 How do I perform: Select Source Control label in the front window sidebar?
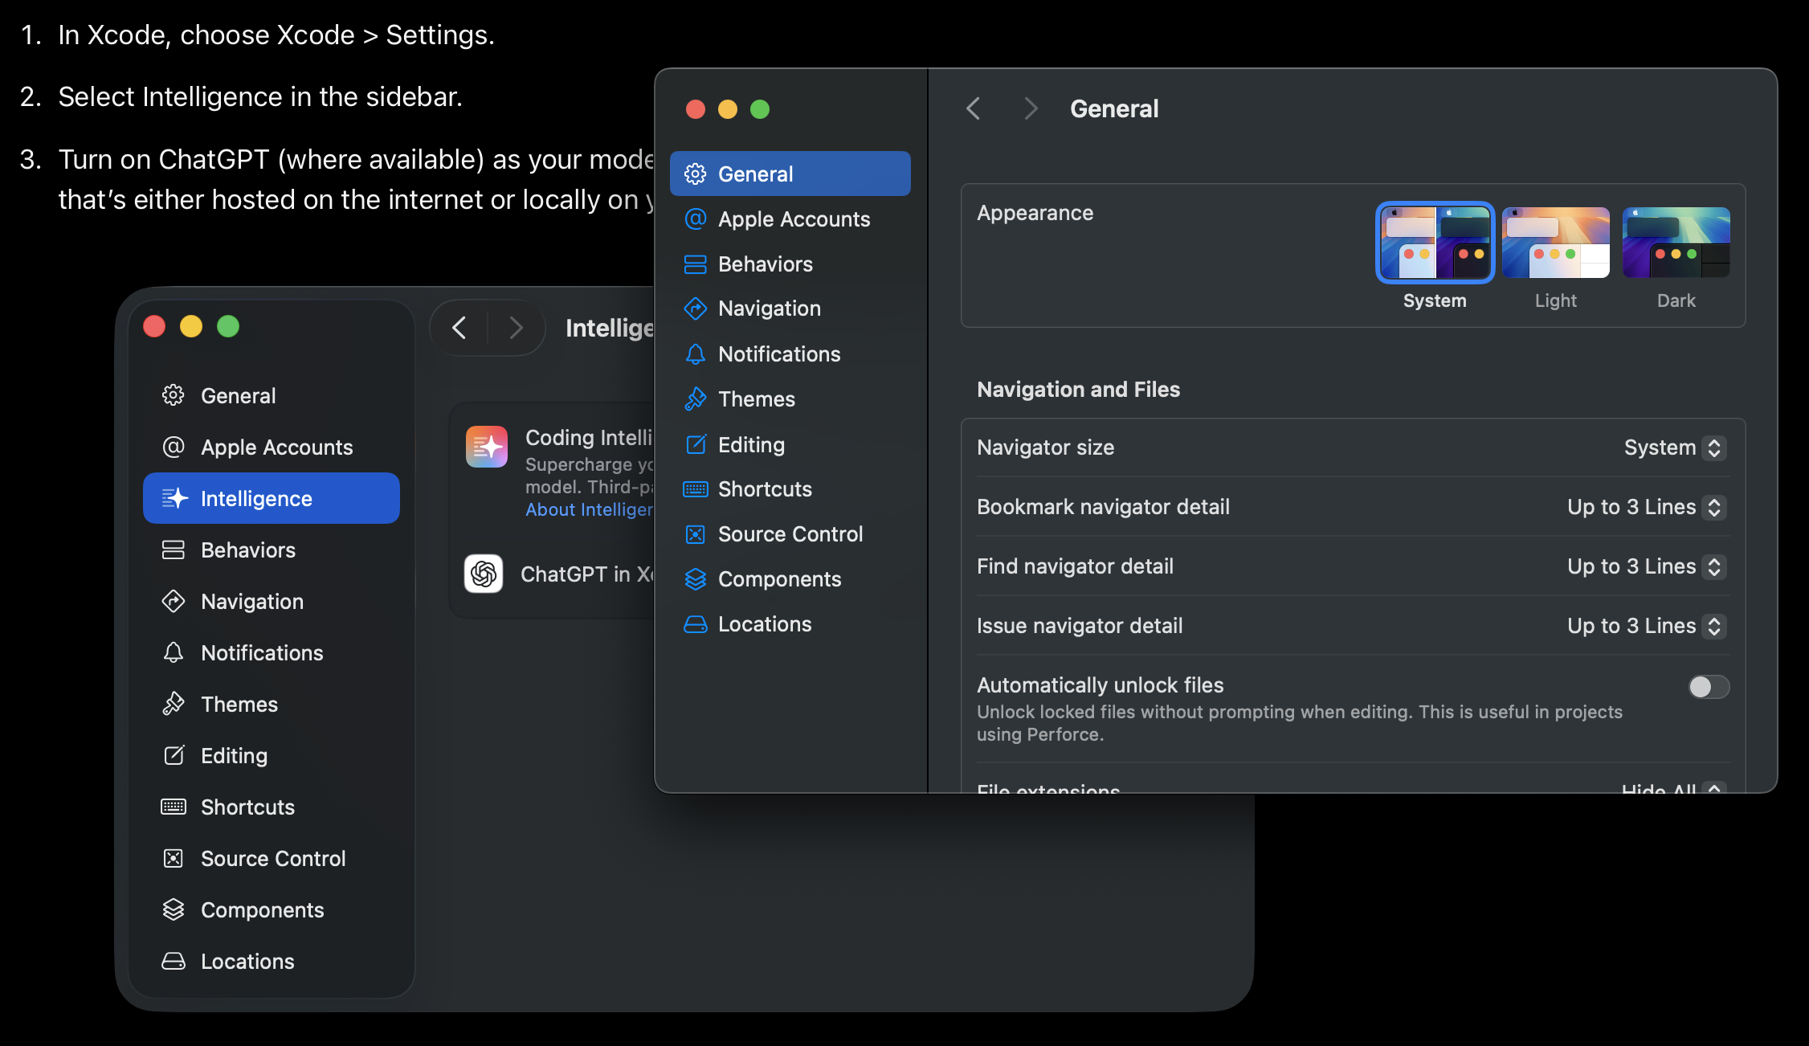tap(790, 534)
